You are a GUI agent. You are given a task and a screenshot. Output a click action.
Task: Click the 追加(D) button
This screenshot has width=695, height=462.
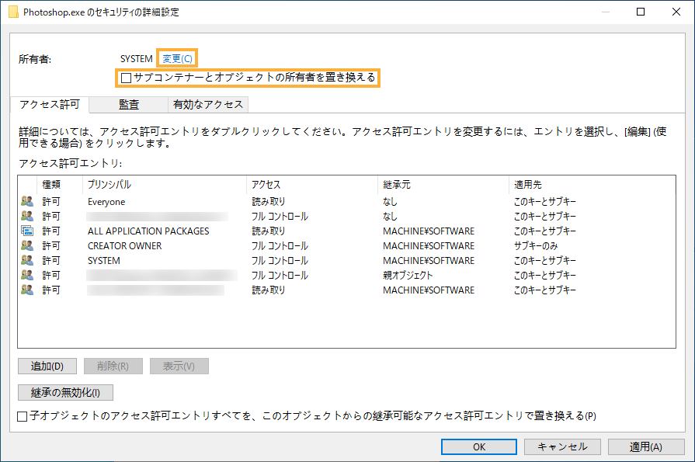47,366
